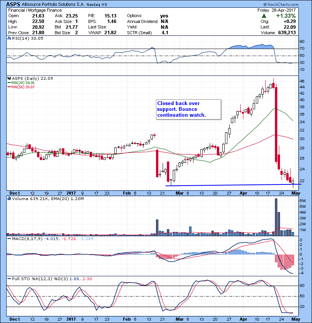
Task: Click the MACD signal value -1.726
Action: pos(69,239)
